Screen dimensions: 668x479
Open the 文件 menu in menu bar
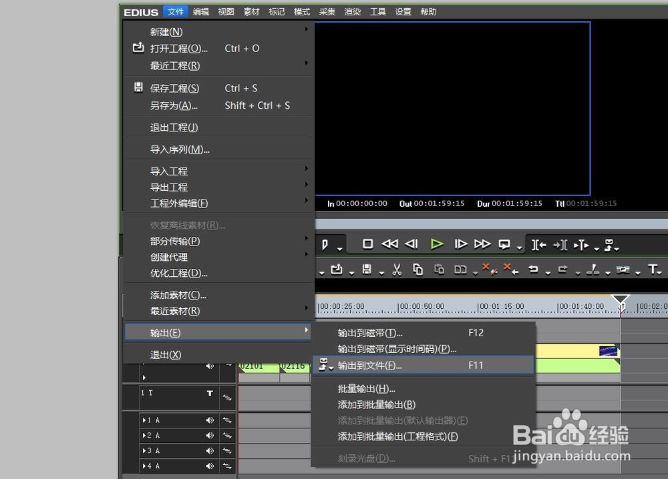pyautogui.click(x=175, y=12)
